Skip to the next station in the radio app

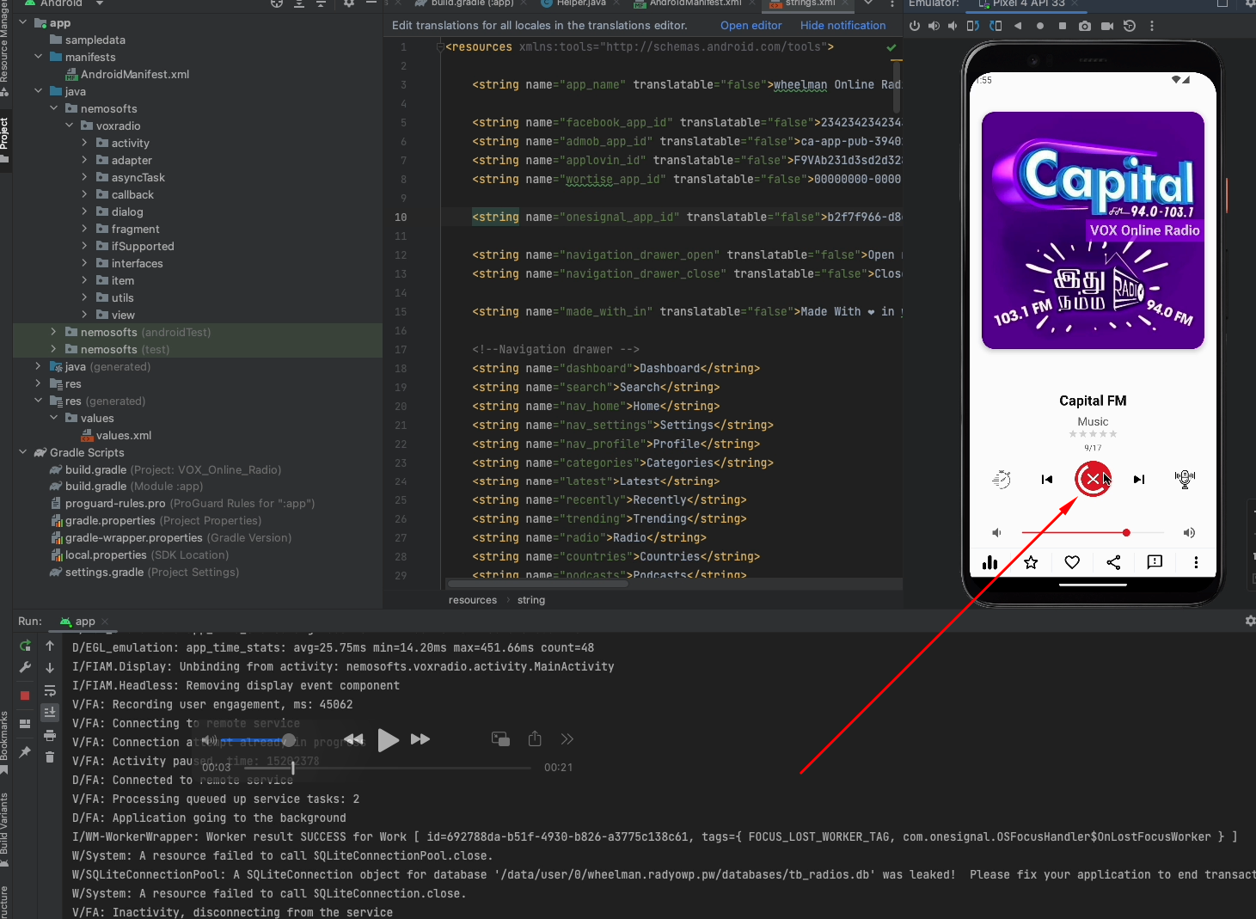[1139, 480]
